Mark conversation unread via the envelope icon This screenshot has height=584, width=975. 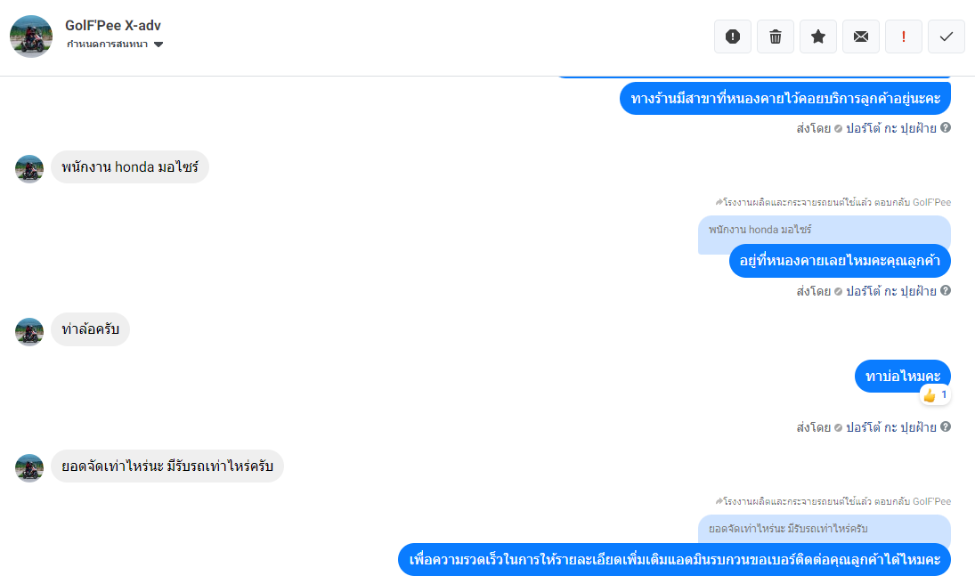pos(861,36)
